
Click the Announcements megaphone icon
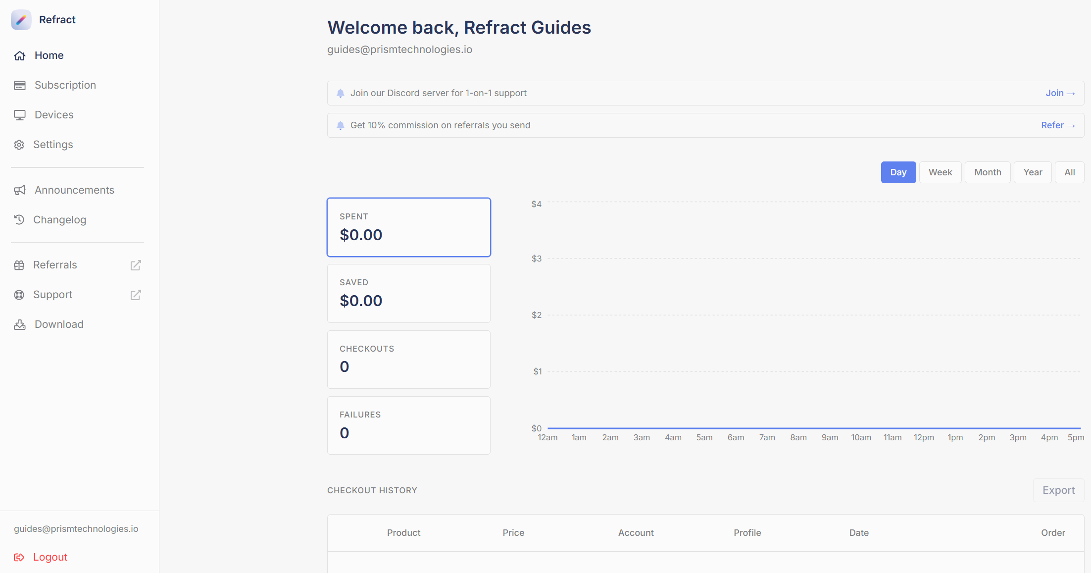coord(20,190)
